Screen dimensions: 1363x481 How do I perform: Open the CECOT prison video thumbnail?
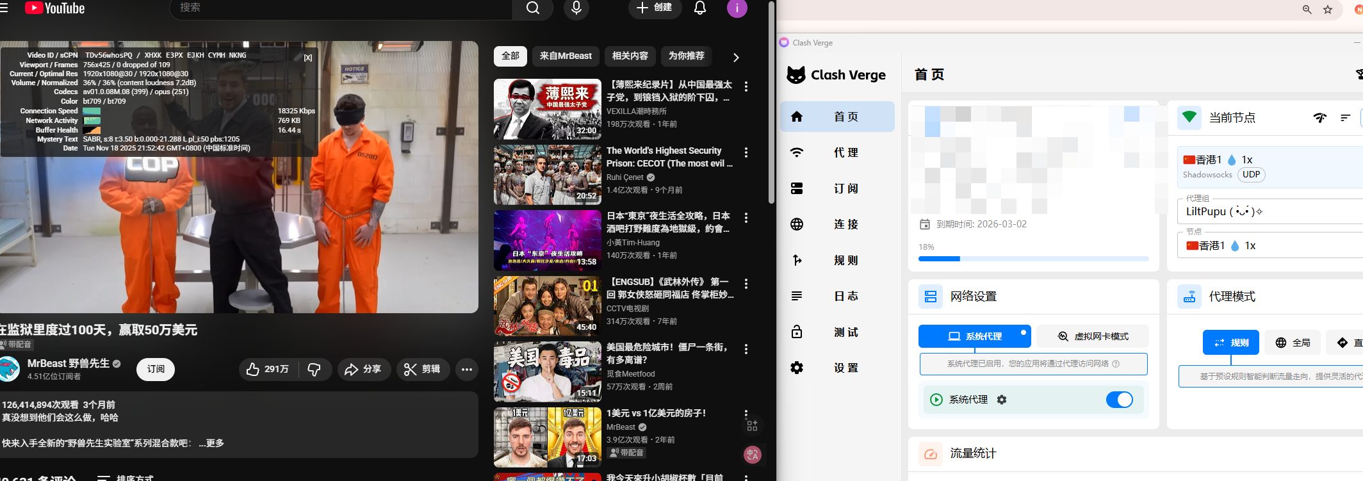point(547,175)
